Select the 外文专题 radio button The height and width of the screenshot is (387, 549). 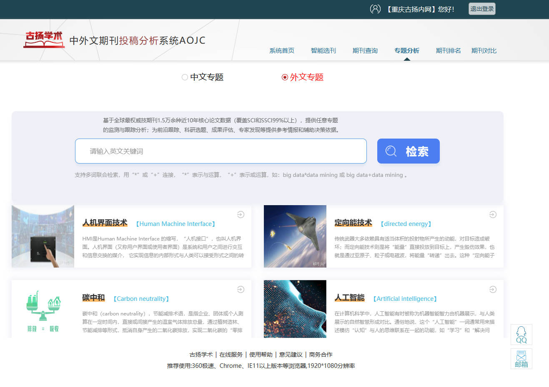(285, 77)
